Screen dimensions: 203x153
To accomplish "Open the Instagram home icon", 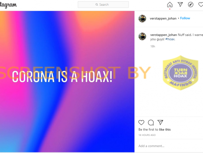I will 170,5.
